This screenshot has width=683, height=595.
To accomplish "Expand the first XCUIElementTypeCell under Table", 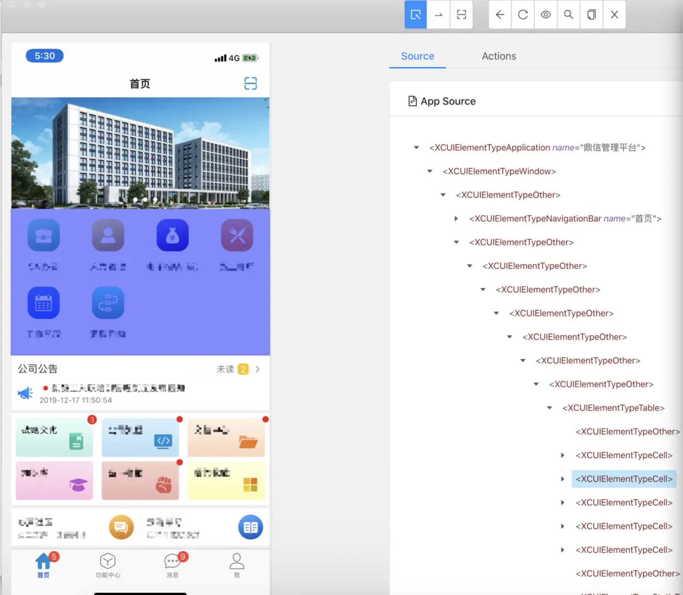I will click(562, 456).
